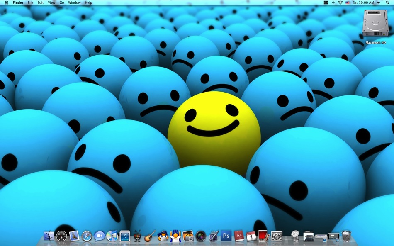
Task: Open the Finder menu
Action: click(x=18, y=2)
